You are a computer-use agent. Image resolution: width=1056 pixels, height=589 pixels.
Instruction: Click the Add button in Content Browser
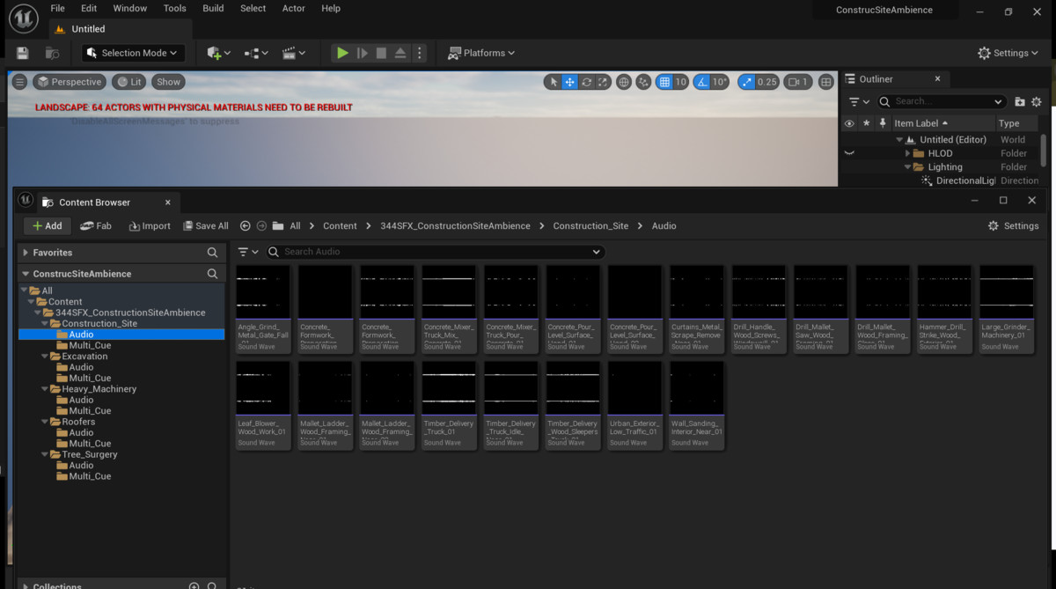point(48,225)
